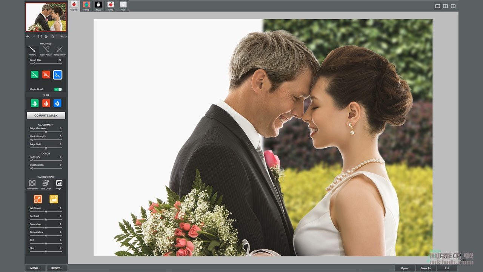483x272 pixels.
Task: Switch to the Keep view tab
Action: pos(111,6)
